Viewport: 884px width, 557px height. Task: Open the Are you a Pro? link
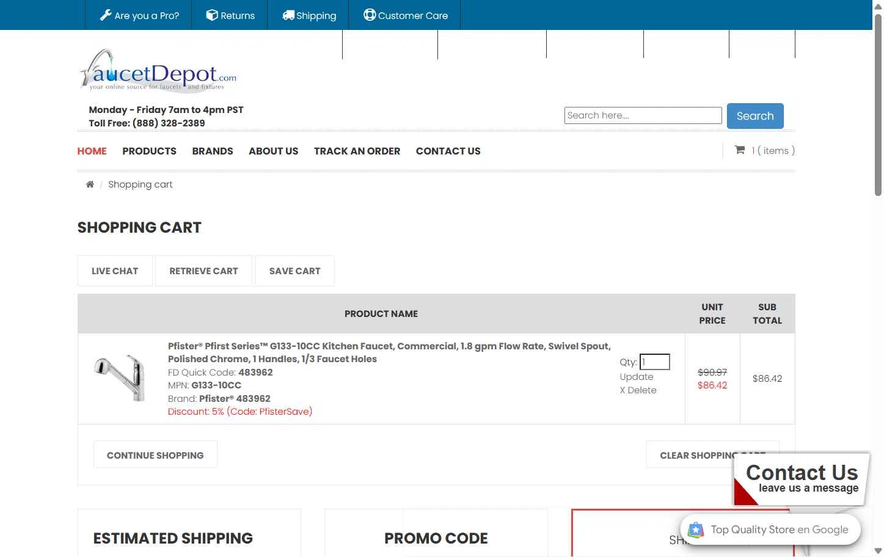coord(139,15)
